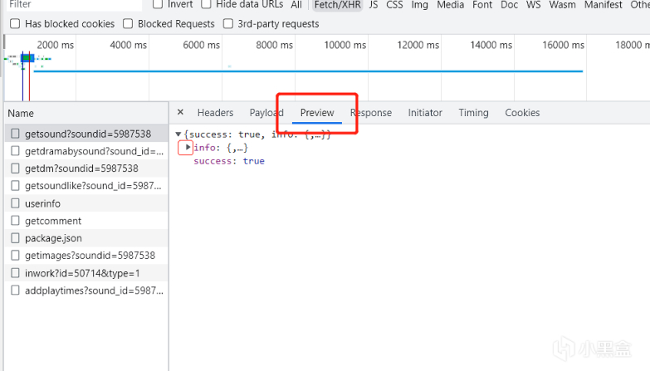Click the 10000 ms timeline label

[345, 45]
